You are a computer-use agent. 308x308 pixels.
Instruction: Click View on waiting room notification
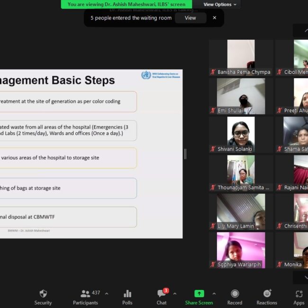click(x=190, y=18)
